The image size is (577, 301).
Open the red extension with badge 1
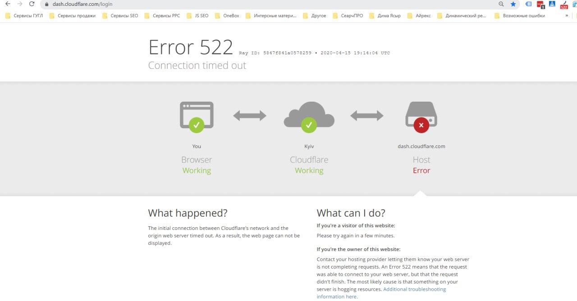click(540, 4)
